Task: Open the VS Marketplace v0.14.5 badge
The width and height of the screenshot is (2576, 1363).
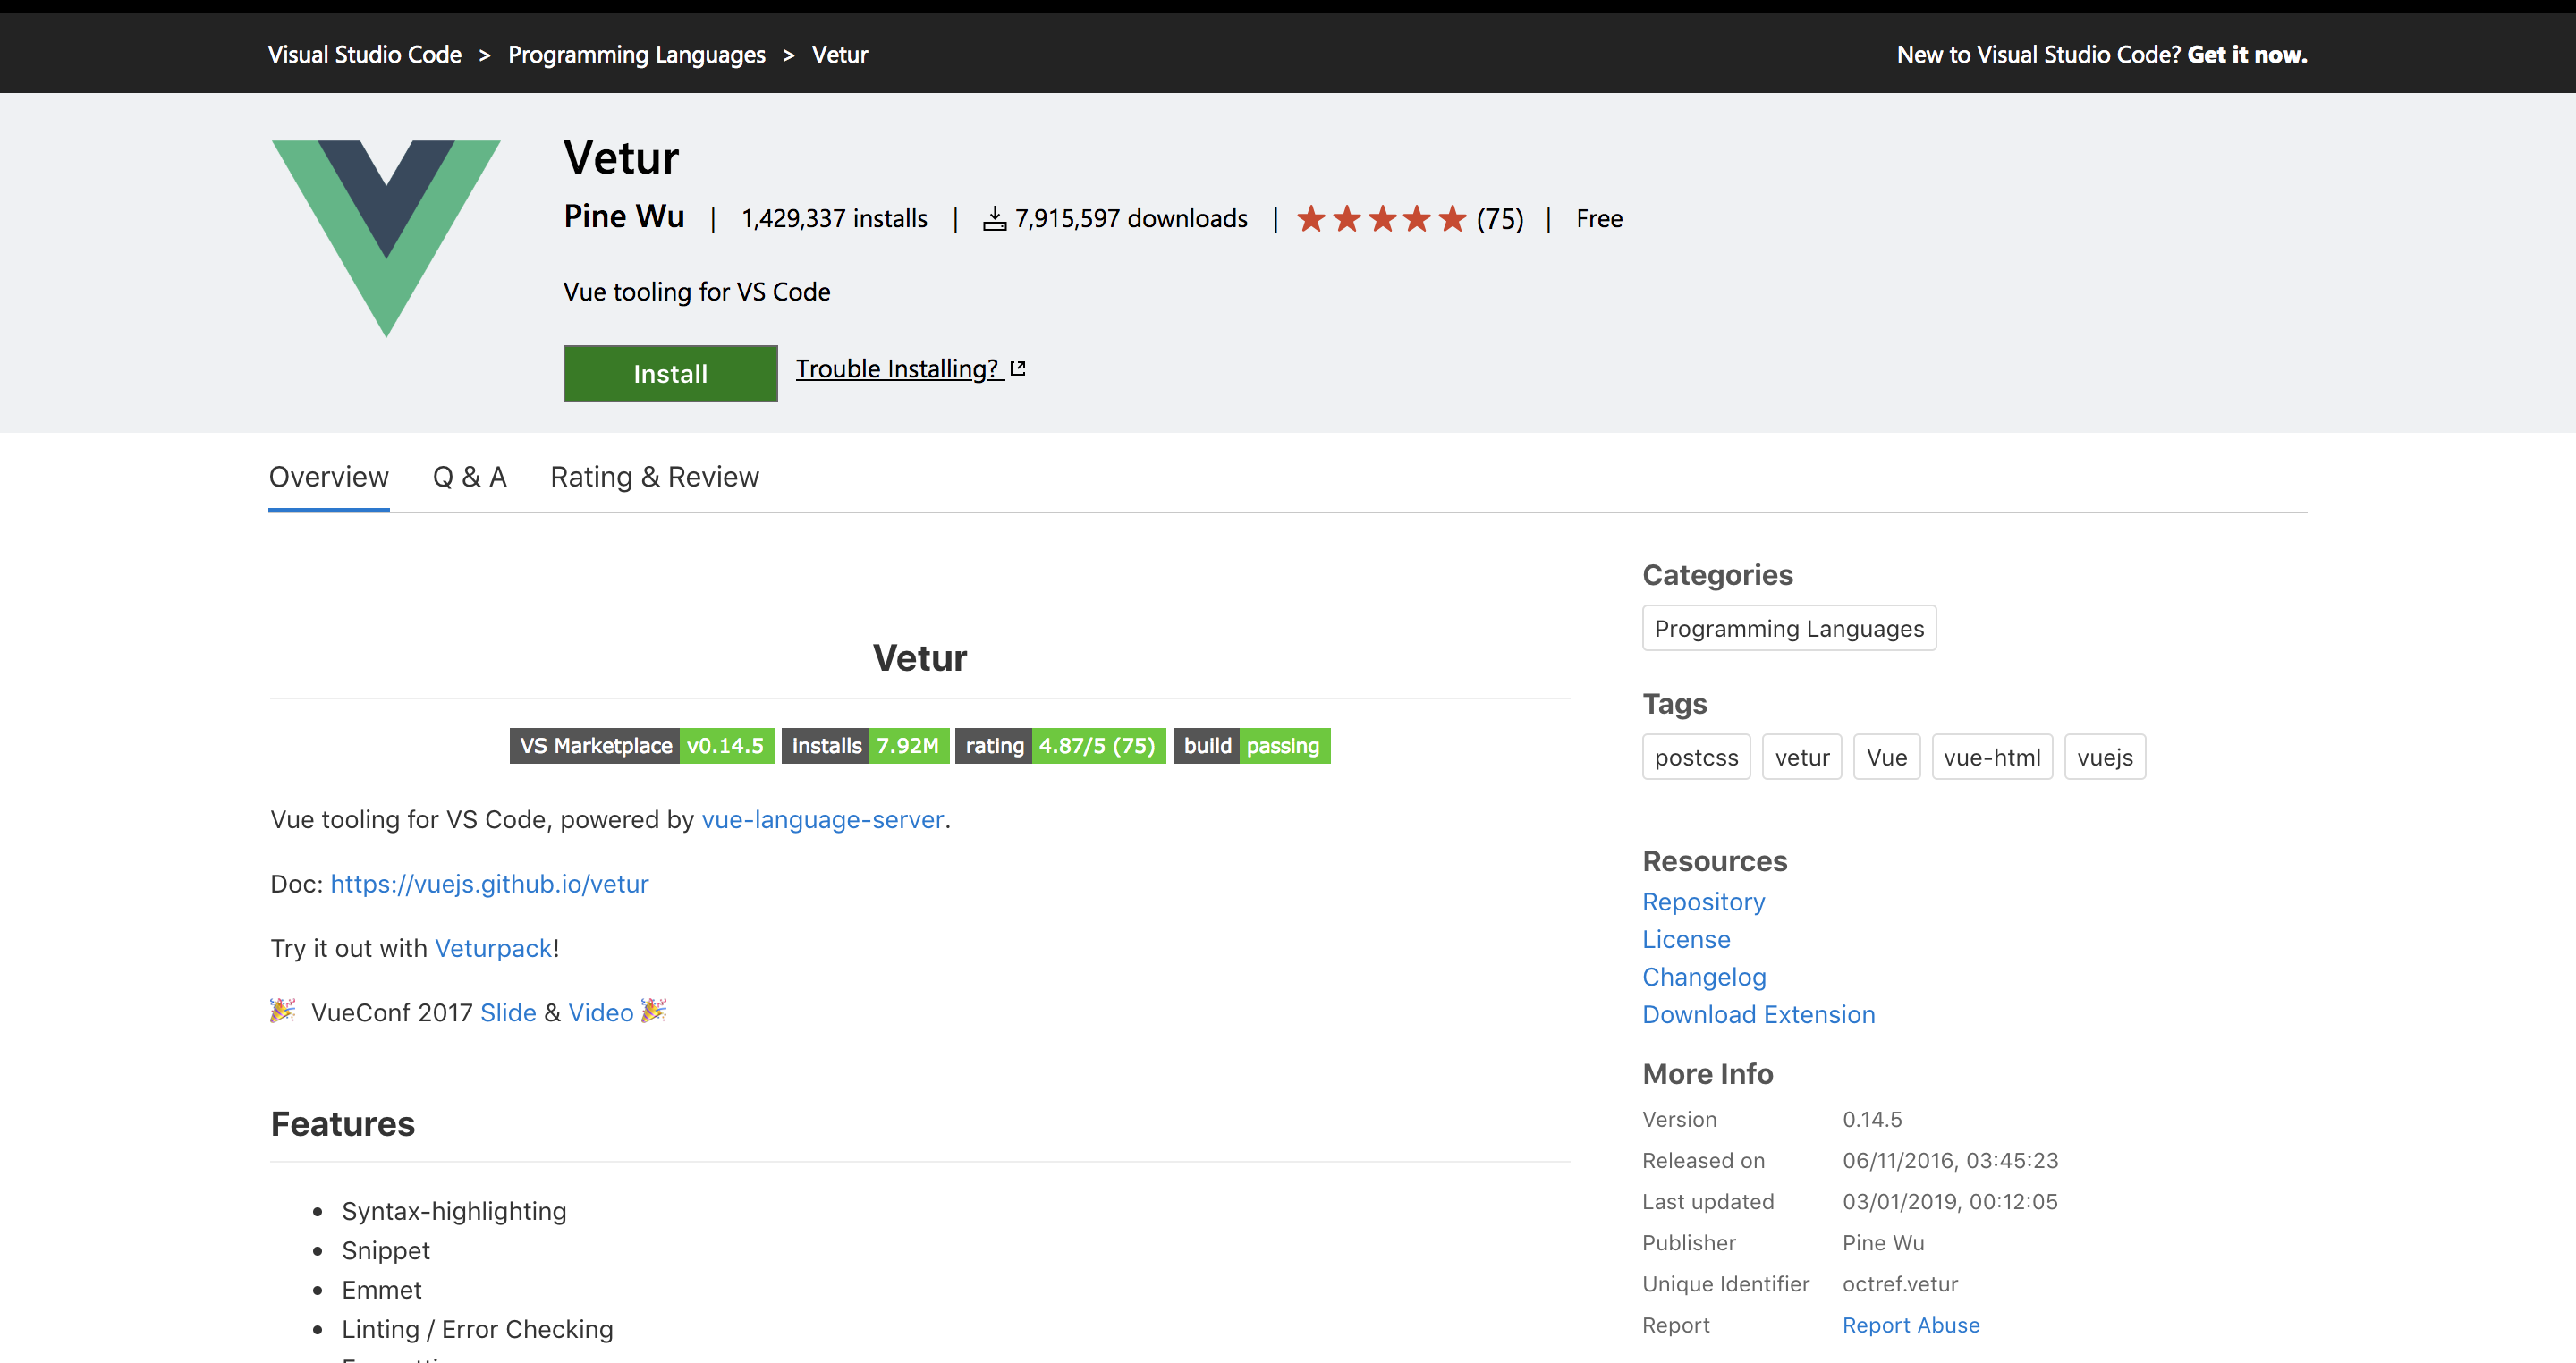Action: pyautogui.click(x=642, y=746)
